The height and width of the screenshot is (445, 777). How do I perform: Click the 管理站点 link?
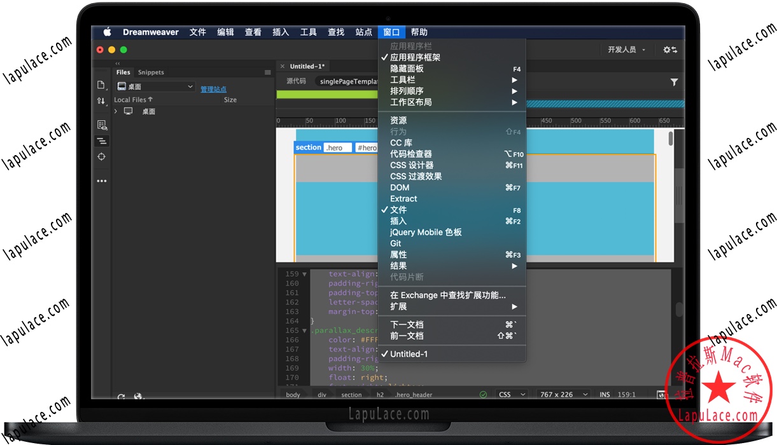[213, 90]
